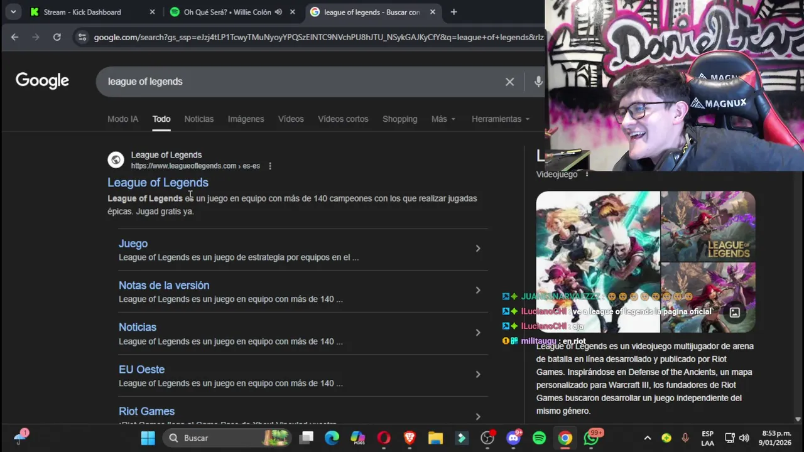Click chevron on the Noticias sitelink row
804x452 pixels.
tap(478, 332)
